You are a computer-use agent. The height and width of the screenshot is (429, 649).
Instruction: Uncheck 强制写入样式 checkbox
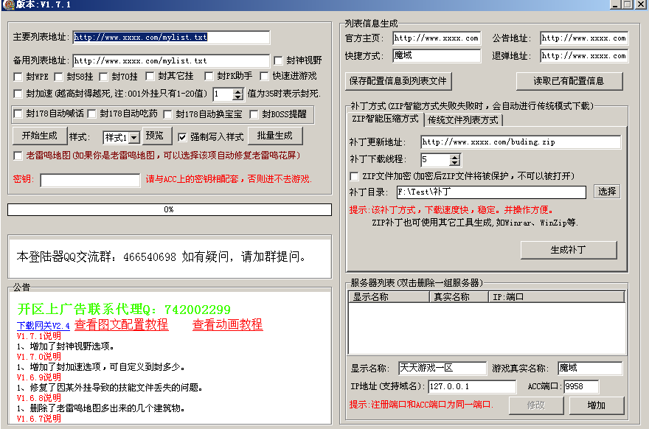(x=182, y=137)
